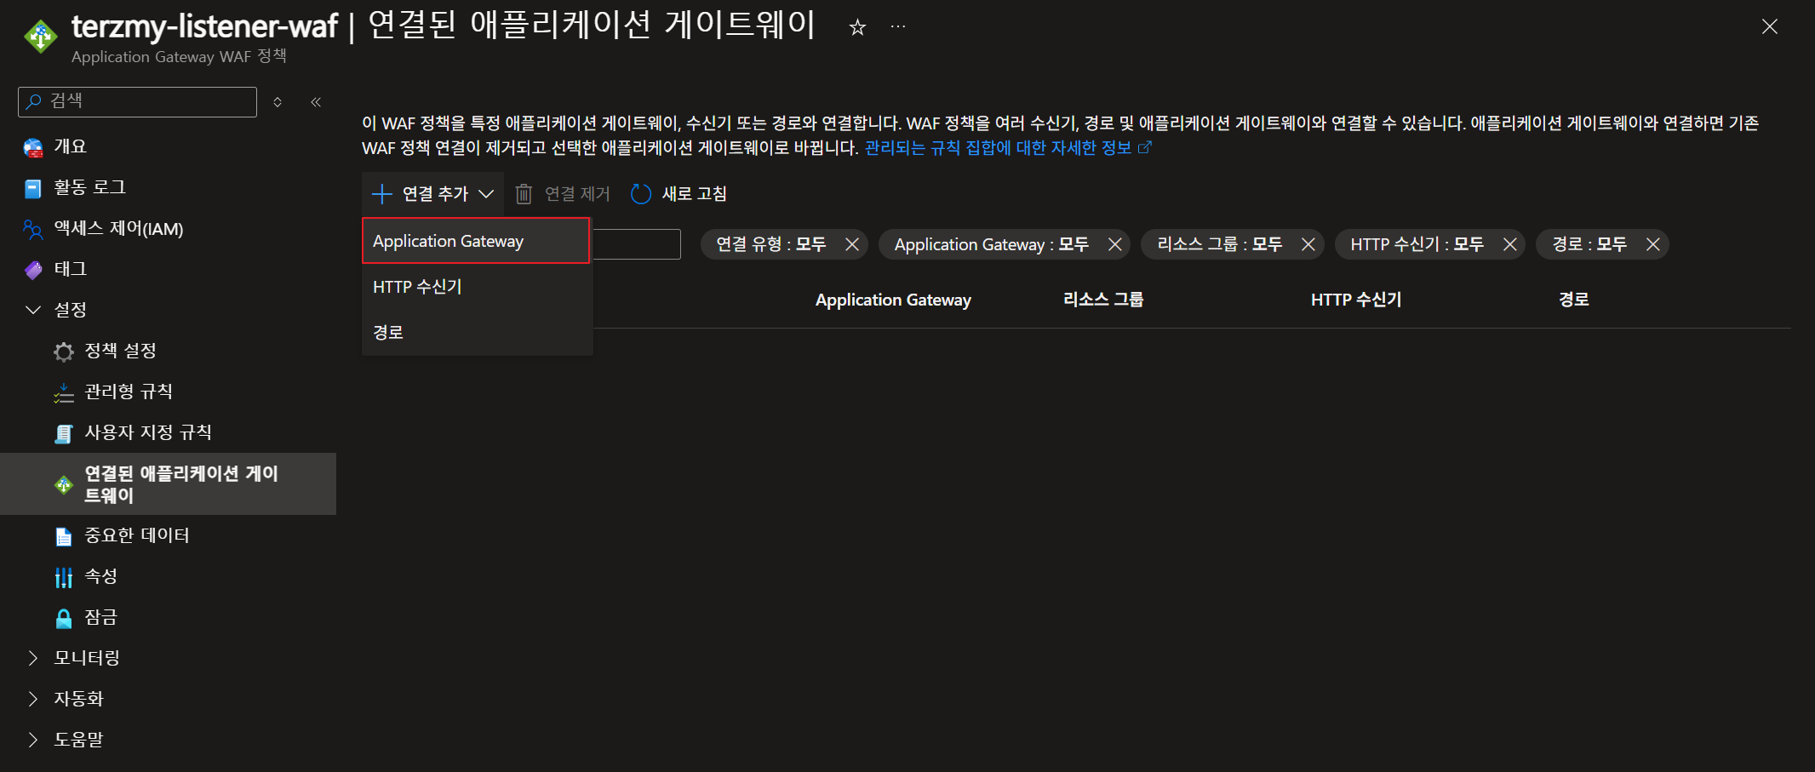Viewport: 1815px width, 772px height.
Task: Open the 리소스 그룹 : 모두 filter
Action: pyautogui.click(x=1220, y=244)
